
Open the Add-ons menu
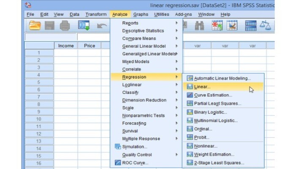(x=183, y=14)
